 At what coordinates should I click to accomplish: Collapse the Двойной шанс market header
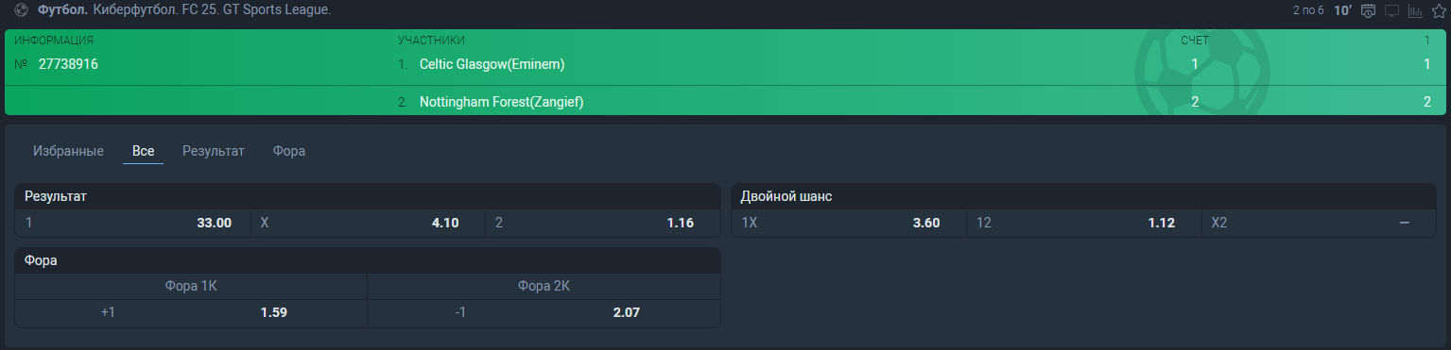point(1084,196)
